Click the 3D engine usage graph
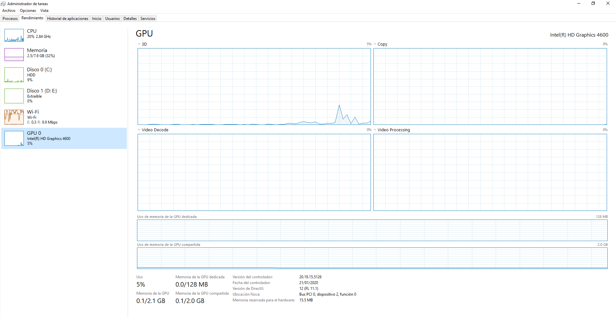616x320 pixels. pyautogui.click(x=254, y=87)
